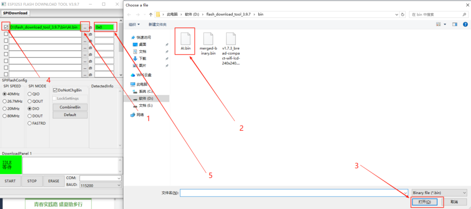Select 26.7MHz SPI speed
The height and width of the screenshot is (209, 471).
coord(4,101)
